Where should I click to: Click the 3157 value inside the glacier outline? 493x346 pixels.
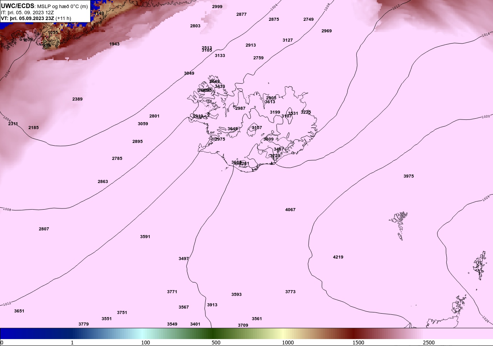pyautogui.click(x=257, y=128)
